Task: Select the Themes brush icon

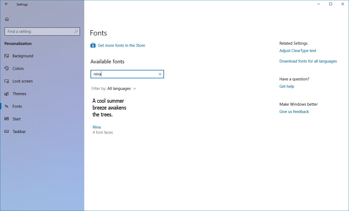Action: point(7,94)
